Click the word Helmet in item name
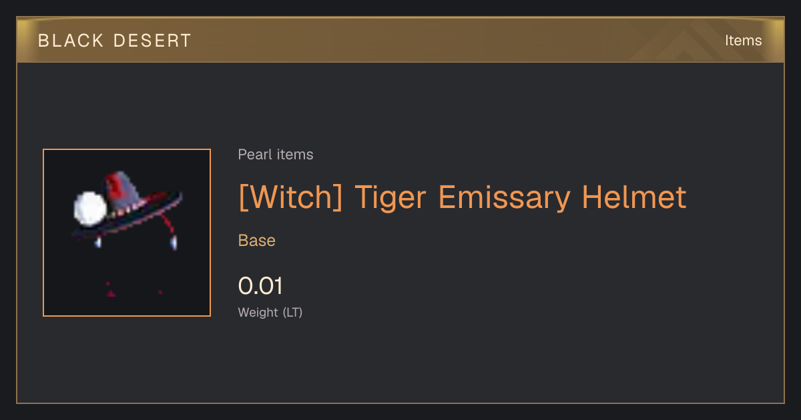 633,197
